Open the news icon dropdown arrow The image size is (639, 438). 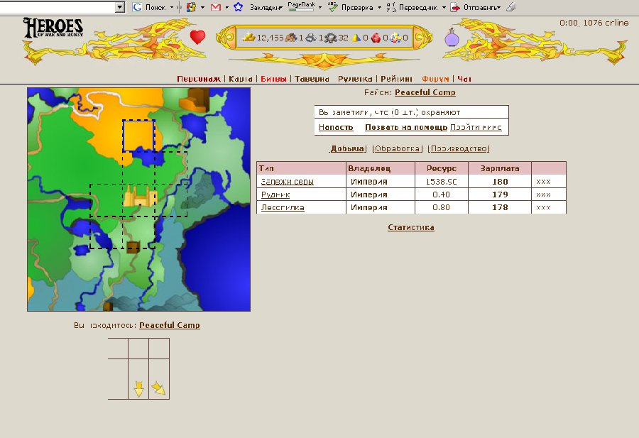pos(202,7)
